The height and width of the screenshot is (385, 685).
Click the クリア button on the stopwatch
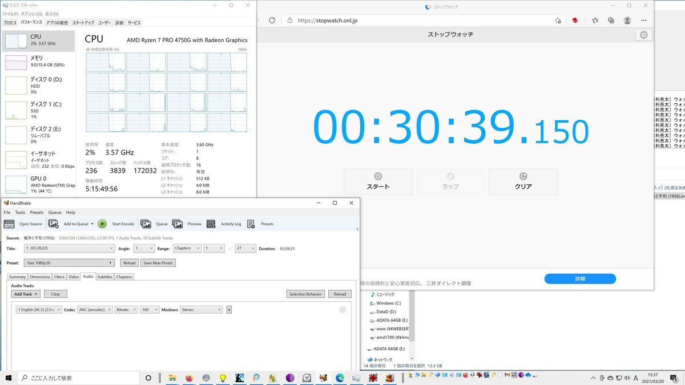tap(523, 181)
